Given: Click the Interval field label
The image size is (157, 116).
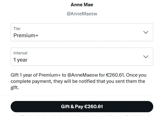Looking at the screenshot, I should (x=20, y=53).
